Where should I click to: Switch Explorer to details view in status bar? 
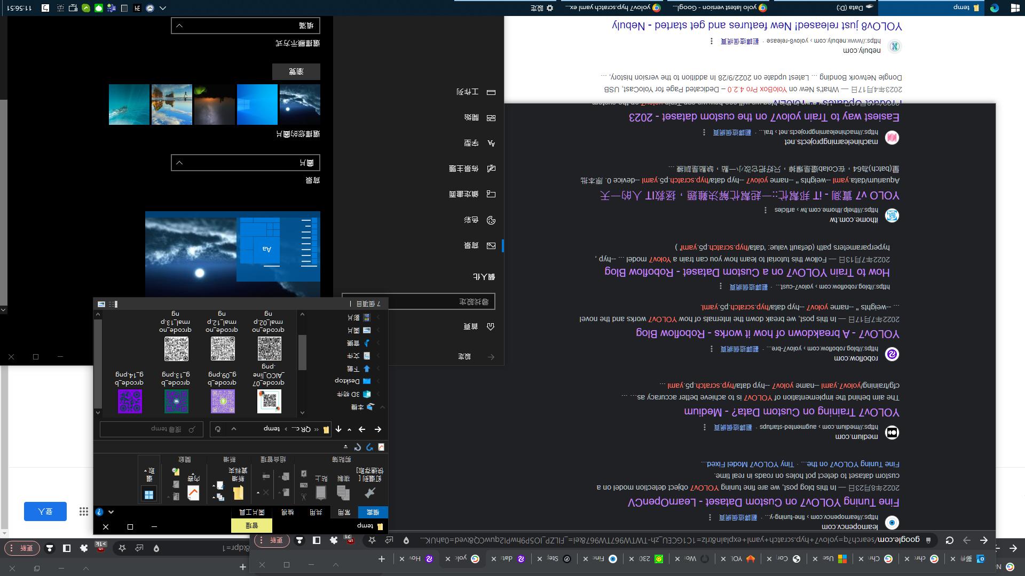point(113,304)
